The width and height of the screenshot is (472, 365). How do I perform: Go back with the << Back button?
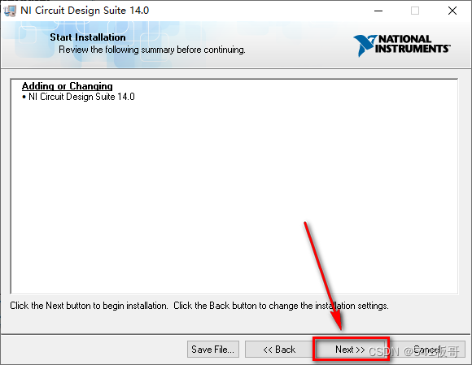point(279,350)
